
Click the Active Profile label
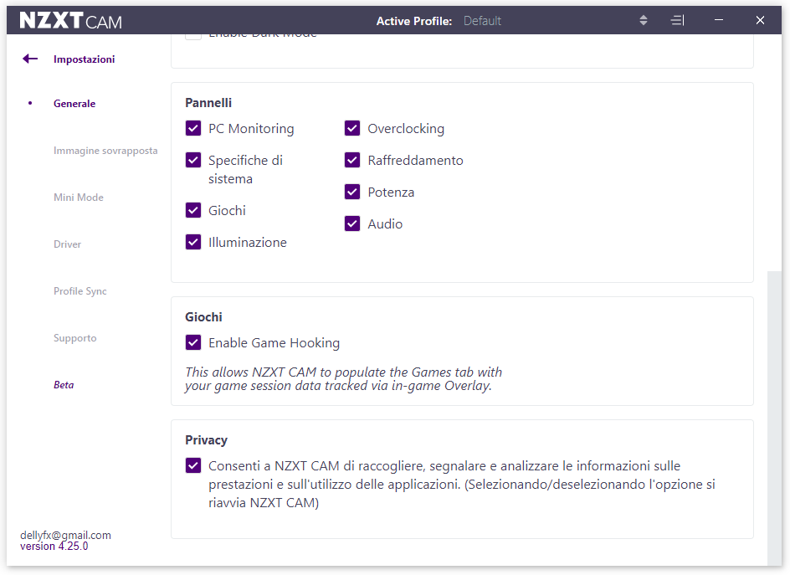pyautogui.click(x=414, y=21)
